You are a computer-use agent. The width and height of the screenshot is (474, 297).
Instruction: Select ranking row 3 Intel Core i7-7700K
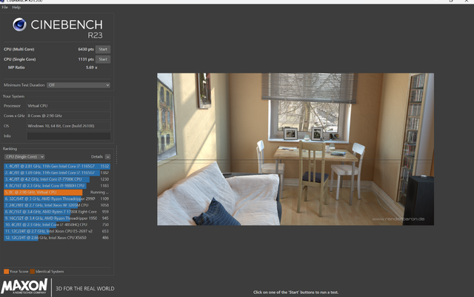[57, 179]
